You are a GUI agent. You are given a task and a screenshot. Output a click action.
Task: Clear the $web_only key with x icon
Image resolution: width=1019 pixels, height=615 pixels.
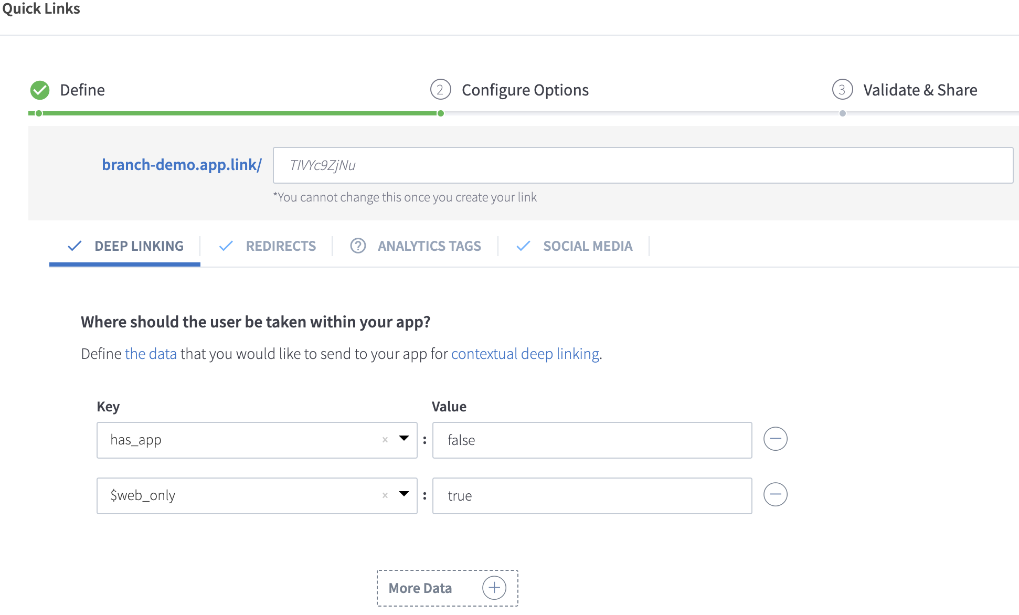coord(385,495)
